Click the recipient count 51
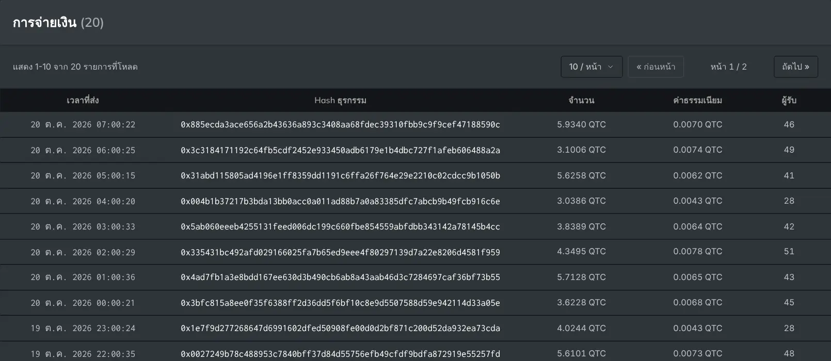This screenshot has height=361, width=831. pos(789,252)
